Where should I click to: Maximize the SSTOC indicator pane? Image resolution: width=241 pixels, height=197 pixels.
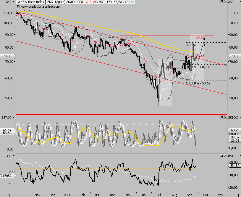221,117
